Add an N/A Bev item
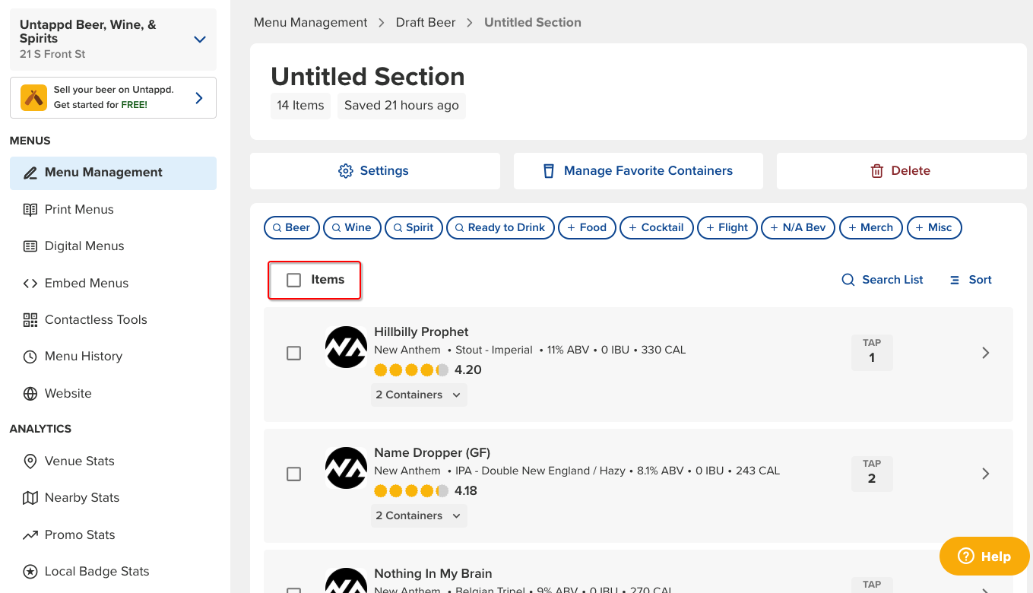This screenshot has width=1033, height=593. click(798, 227)
